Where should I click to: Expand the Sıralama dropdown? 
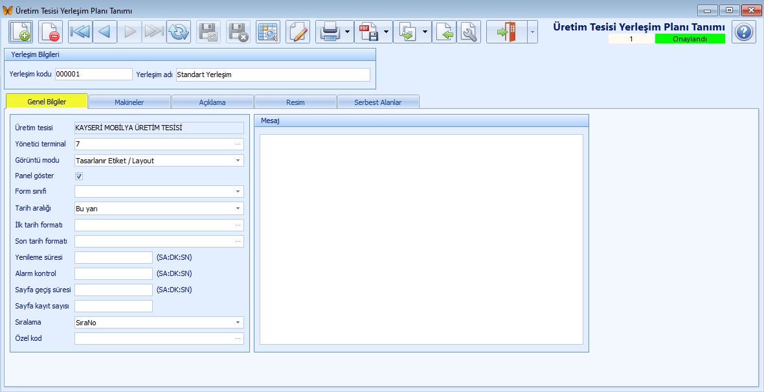click(238, 322)
